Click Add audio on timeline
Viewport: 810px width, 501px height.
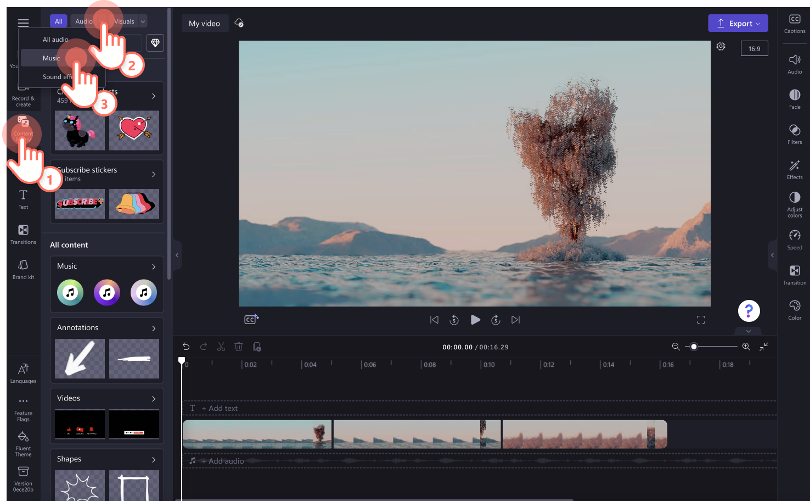pyautogui.click(x=222, y=461)
